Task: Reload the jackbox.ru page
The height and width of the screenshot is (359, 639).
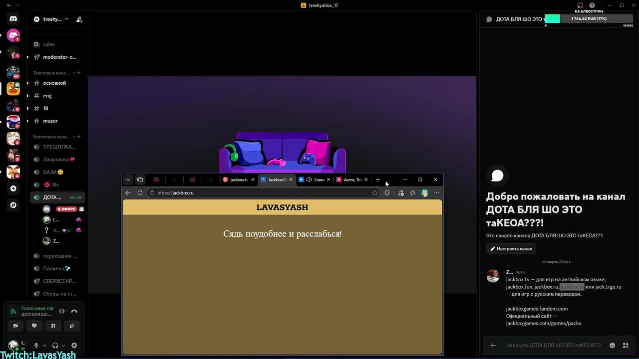Action: (x=140, y=193)
